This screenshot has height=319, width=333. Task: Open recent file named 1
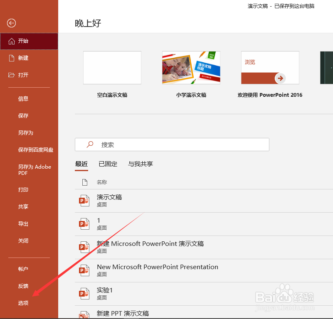point(204,224)
